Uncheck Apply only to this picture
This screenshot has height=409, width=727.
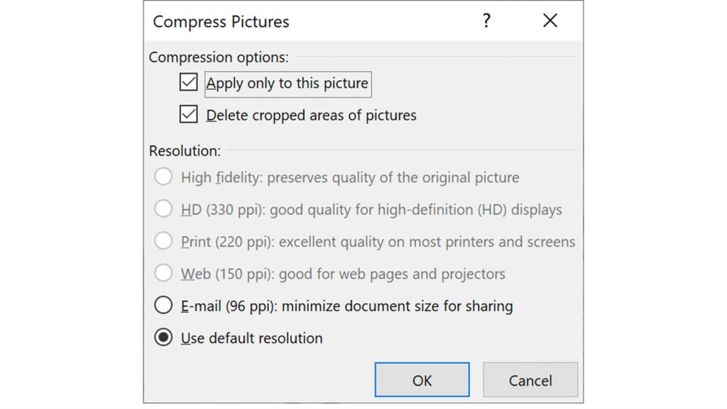(x=188, y=82)
